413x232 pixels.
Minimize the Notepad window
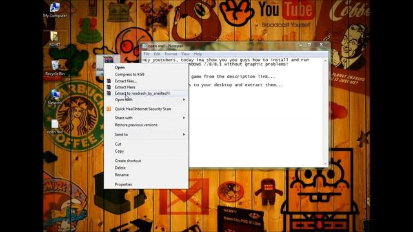point(301,45)
